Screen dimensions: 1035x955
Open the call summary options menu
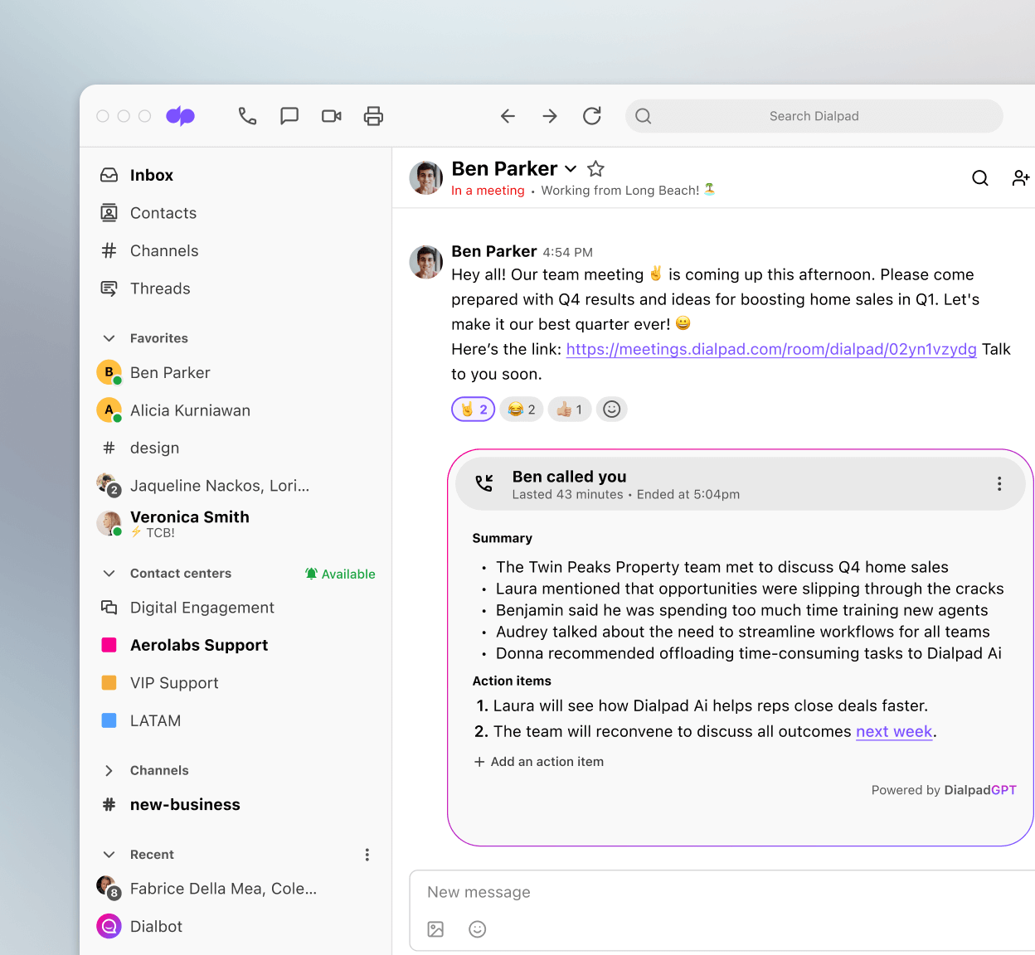(999, 483)
